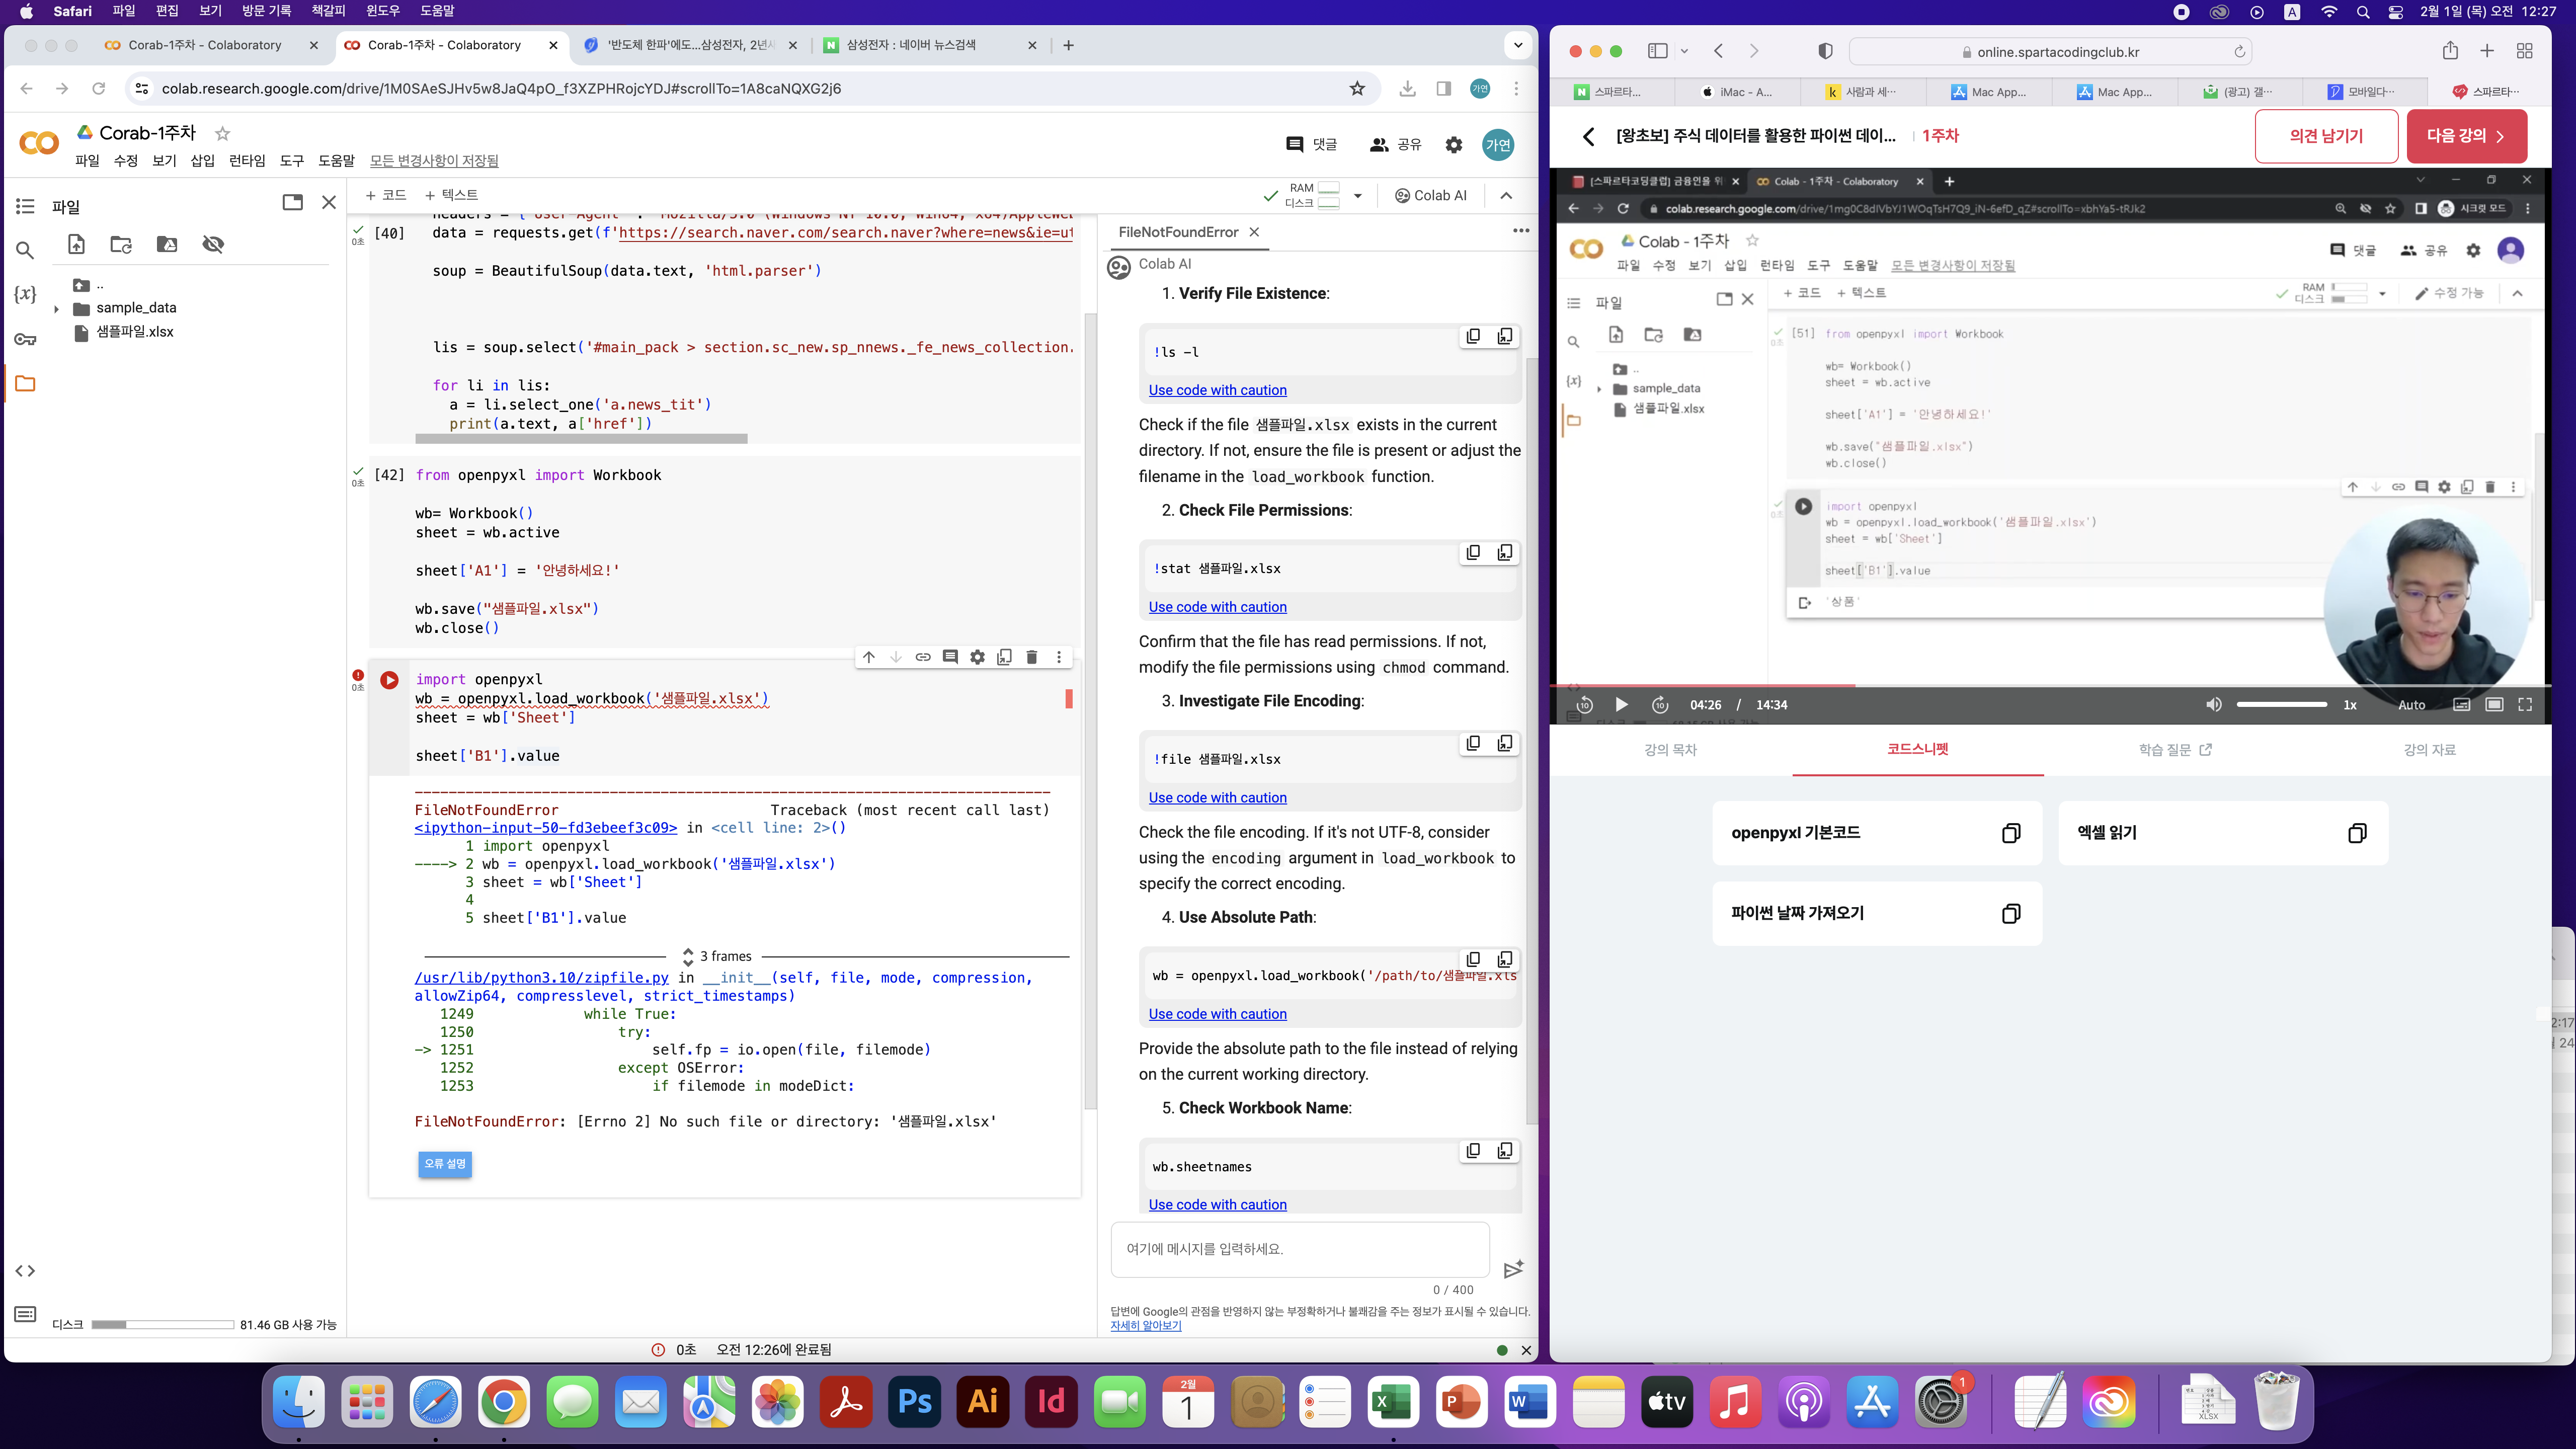
Task: Toggle lecture video fullscreen
Action: 2525,705
